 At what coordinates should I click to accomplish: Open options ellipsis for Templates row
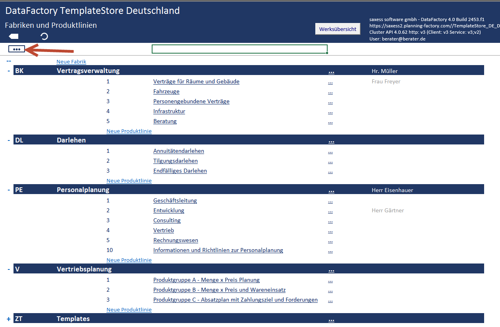point(331,319)
